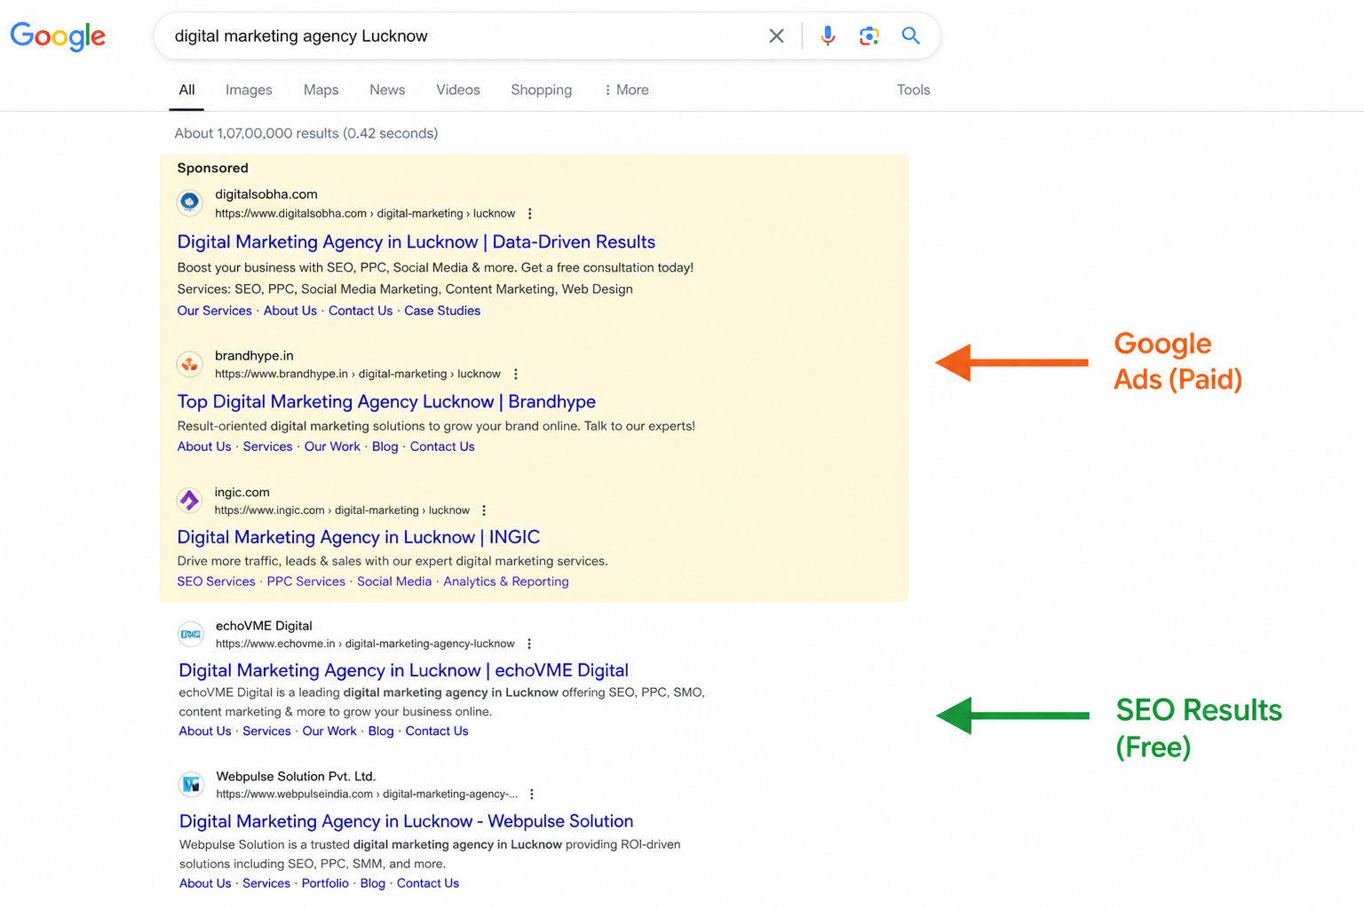The width and height of the screenshot is (1364, 909).
Task: Switch to the Images tab
Action: click(x=249, y=90)
